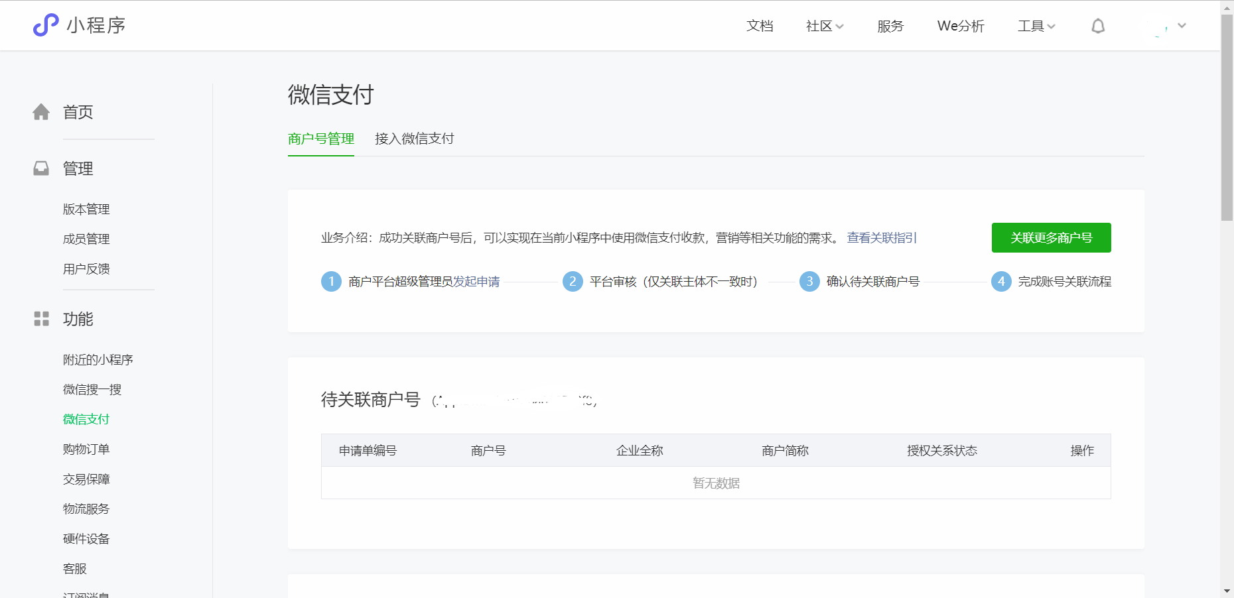Click the scrollbar down arrow

click(x=1227, y=591)
